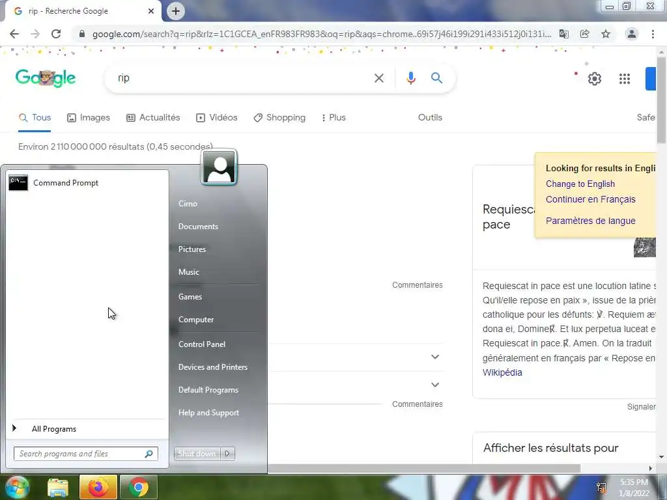Switch to the Actualités tab
Viewport: 667px width, 500px height.
tap(153, 118)
